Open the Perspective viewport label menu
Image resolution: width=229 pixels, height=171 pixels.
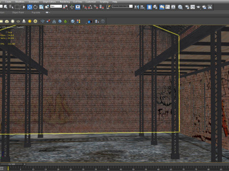coord(9,27)
